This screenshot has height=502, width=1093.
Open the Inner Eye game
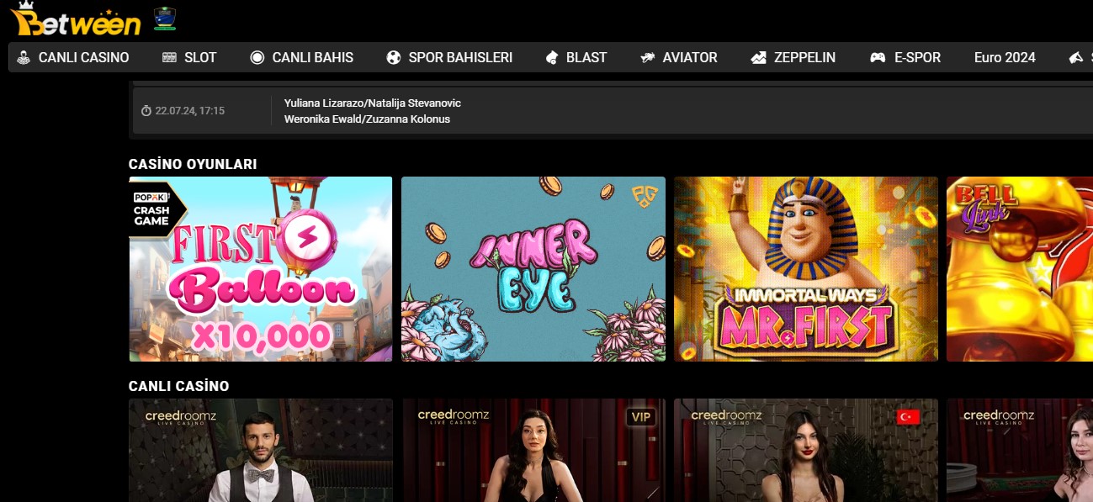coord(533,269)
